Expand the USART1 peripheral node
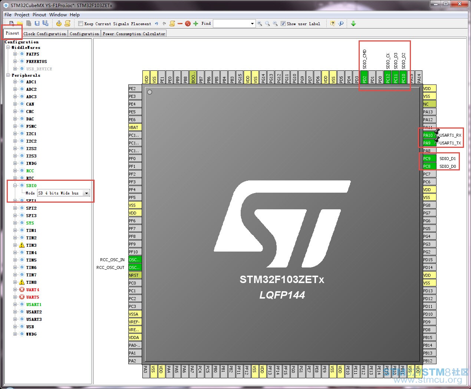 (x=15, y=305)
